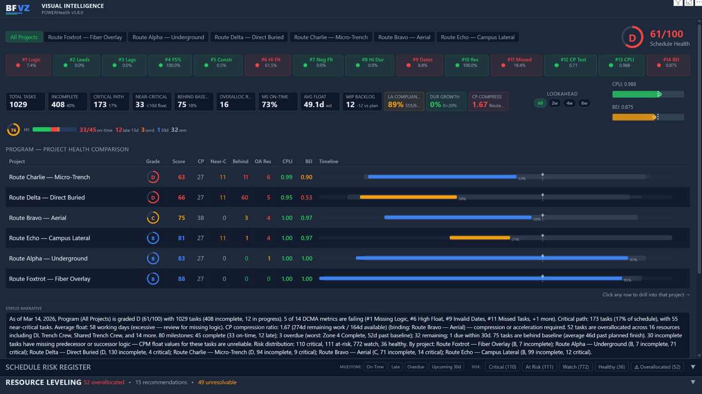Enable the 'All' lookahead filter chip

pos(540,103)
